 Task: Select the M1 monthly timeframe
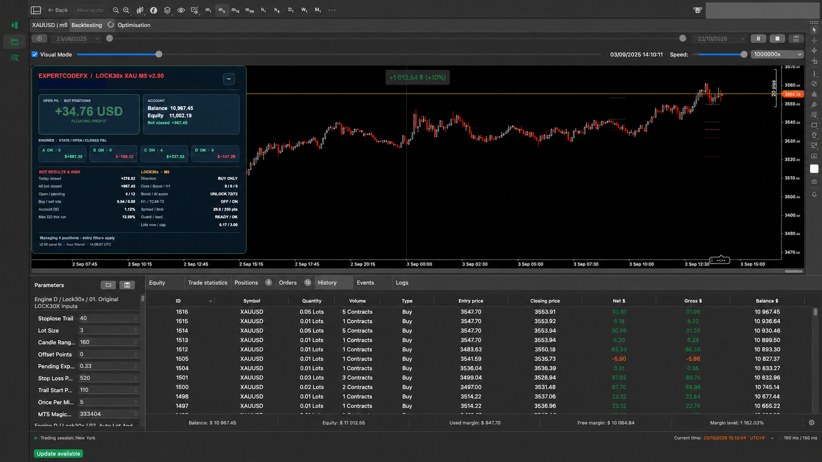[318, 10]
